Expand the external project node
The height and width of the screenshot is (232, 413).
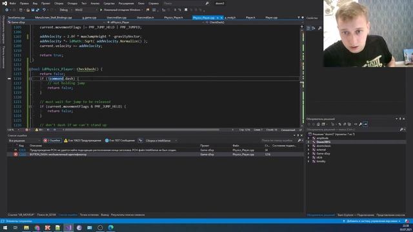point(308,150)
